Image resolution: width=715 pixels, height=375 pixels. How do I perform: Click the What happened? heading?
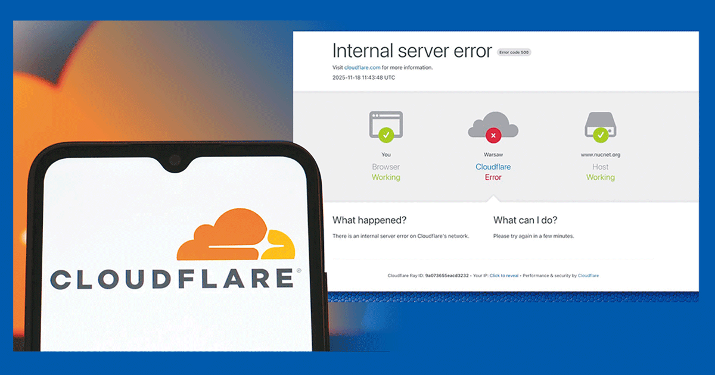click(369, 220)
